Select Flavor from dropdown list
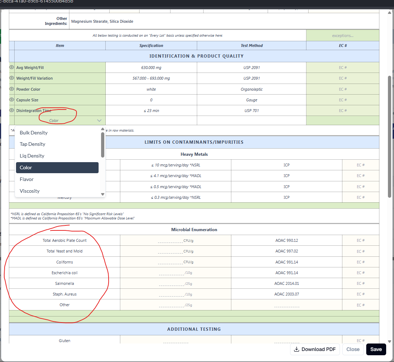 [57, 179]
